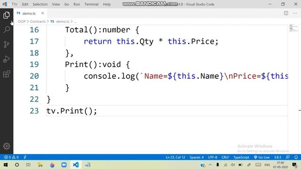Open Windows Start menu
The width and height of the screenshot is (301, 169).
(x=6, y=165)
